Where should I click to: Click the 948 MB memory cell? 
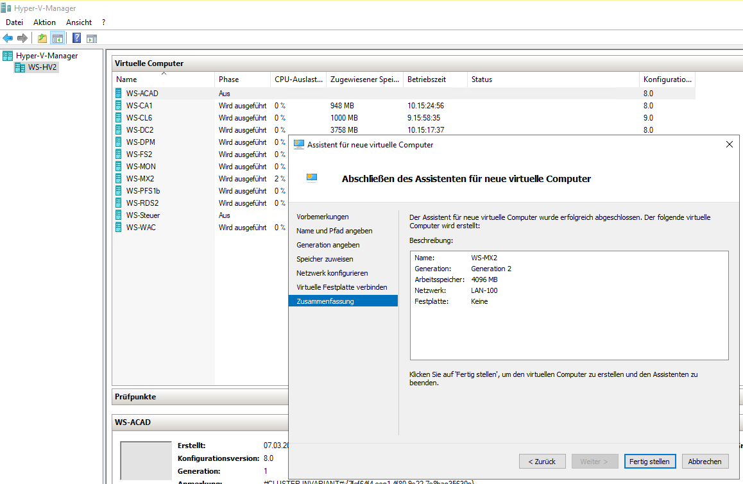(x=342, y=106)
